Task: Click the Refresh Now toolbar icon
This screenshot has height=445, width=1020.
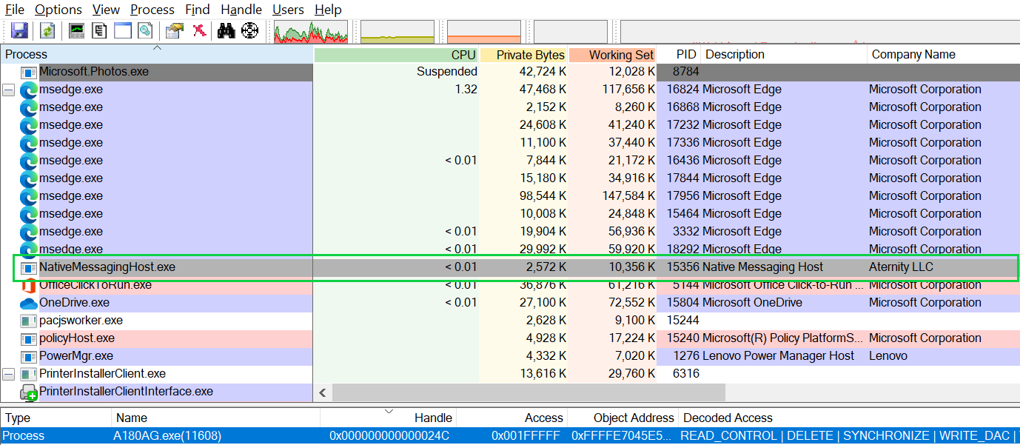Action: 47,31
